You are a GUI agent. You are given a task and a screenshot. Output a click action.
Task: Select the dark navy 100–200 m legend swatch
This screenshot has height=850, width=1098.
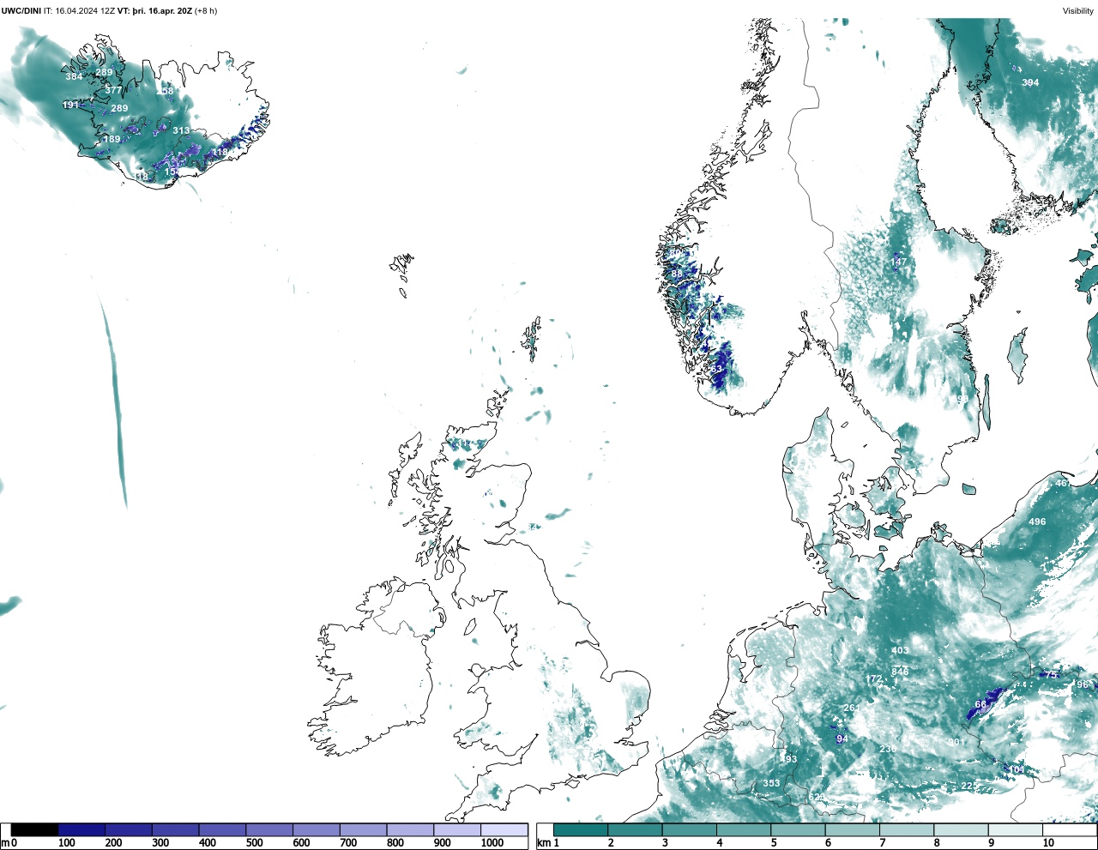81,829
